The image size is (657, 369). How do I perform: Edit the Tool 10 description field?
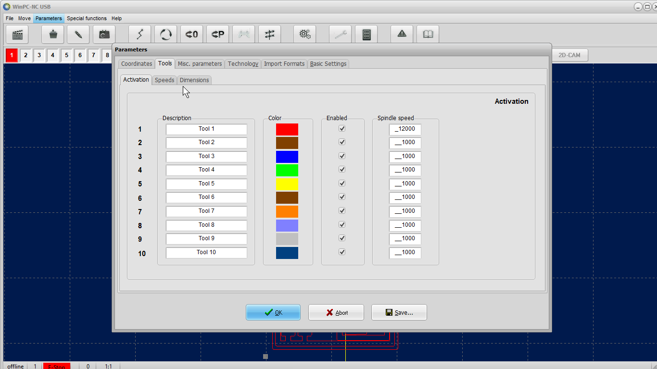tap(206, 253)
